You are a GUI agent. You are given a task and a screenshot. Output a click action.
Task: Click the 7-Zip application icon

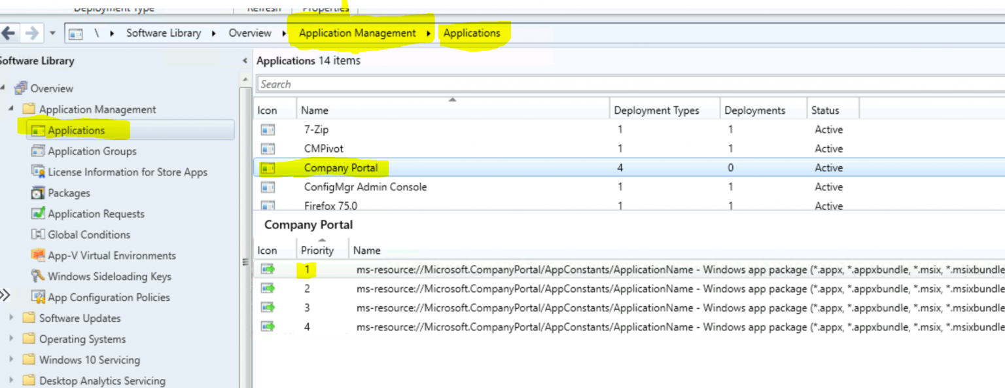pos(269,130)
